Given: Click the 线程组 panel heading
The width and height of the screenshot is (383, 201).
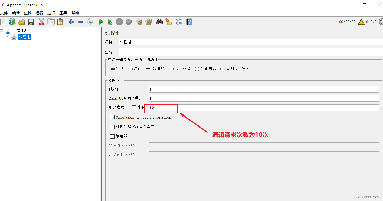Looking at the screenshot, I should [x=113, y=33].
